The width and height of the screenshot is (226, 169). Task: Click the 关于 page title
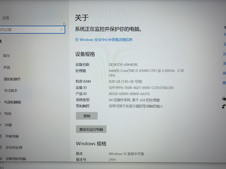[x=82, y=18]
